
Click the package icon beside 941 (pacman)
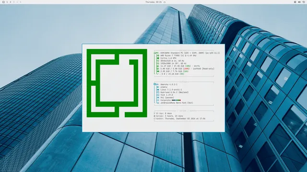pos(158,97)
